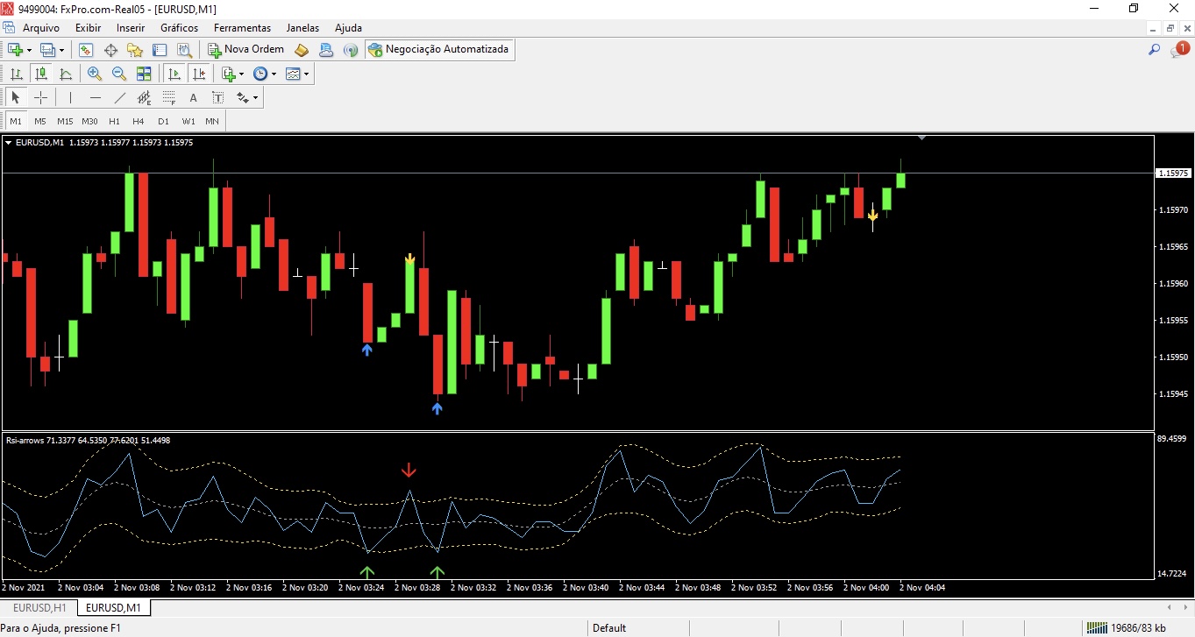Select the crosshair tool
Viewport: 1195px width, 637px height.
point(40,97)
